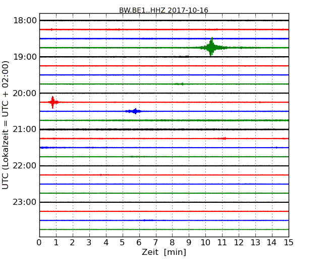328x263 pixels.
Task: Click x-axis tick label 6
Action: [139, 243]
